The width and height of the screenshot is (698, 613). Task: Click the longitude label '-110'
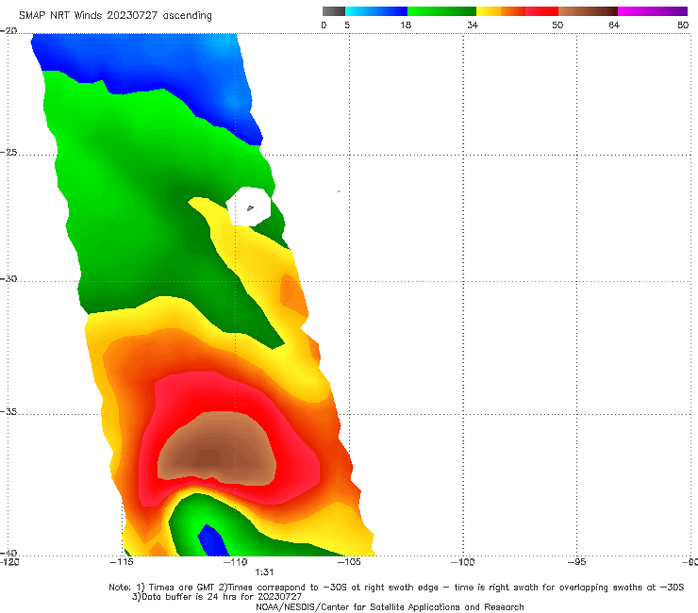pyautogui.click(x=235, y=562)
